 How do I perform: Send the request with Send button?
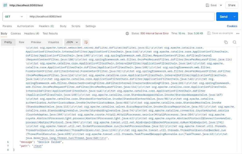(x=224, y=17)
